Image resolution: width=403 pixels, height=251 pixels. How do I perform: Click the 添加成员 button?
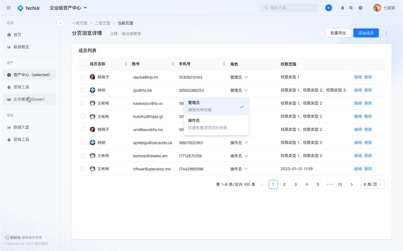coord(366,33)
